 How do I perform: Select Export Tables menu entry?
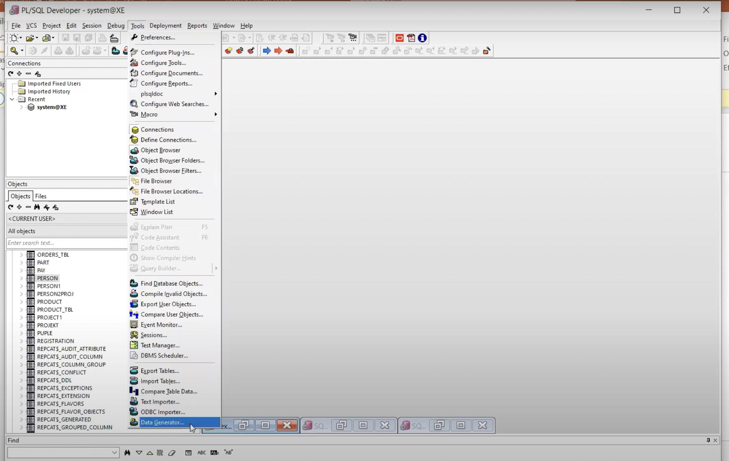click(x=159, y=371)
